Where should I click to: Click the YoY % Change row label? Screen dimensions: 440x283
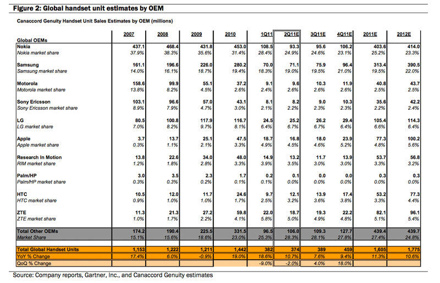click(x=34, y=257)
